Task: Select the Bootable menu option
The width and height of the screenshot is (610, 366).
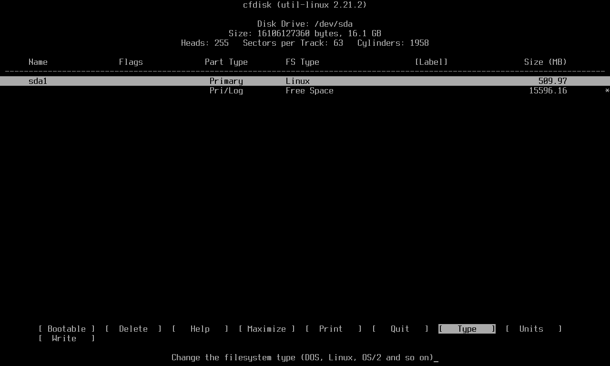Action: tap(67, 329)
